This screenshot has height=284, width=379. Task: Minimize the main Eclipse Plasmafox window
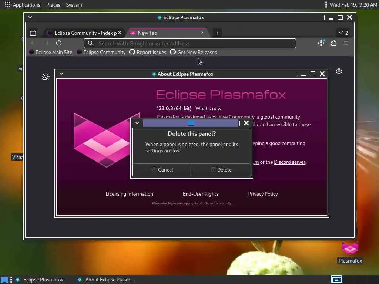(x=331, y=18)
